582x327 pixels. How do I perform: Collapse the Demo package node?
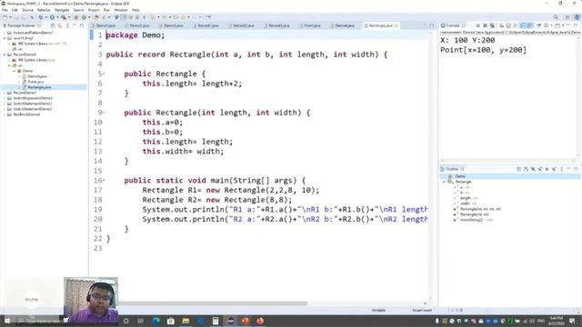click(15, 71)
